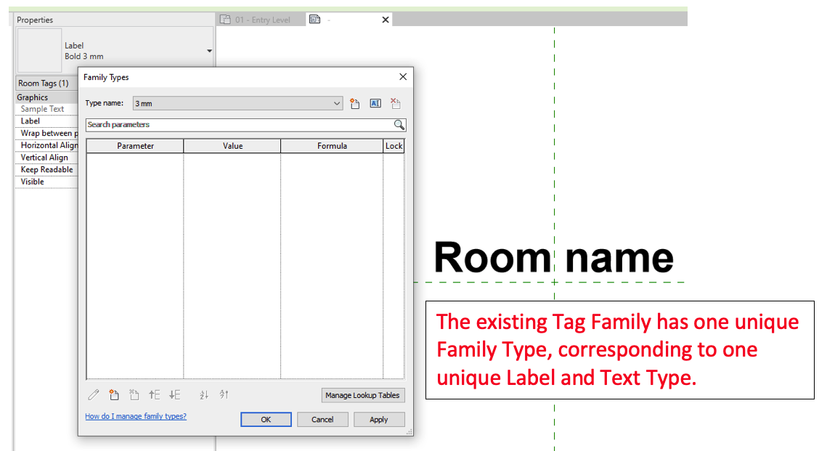
Task: Open the Label type selector dropdown arrow in Properties
Action: click(x=209, y=51)
